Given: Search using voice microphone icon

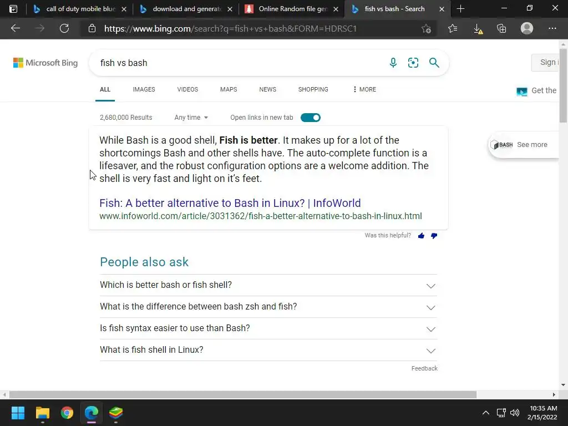Looking at the screenshot, I should pyautogui.click(x=393, y=63).
